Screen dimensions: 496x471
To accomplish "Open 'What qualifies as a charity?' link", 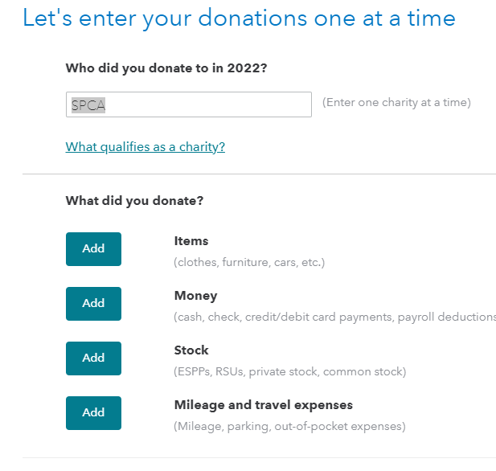I will tap(146, 147).
